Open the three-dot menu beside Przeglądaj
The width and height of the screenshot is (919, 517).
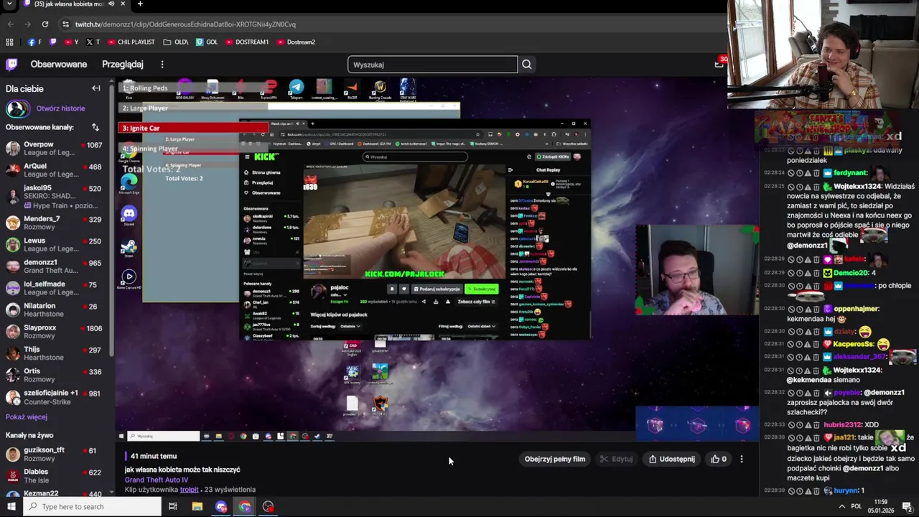(162, 65)
